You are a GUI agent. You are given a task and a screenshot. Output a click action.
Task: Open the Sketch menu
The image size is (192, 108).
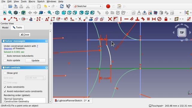click(x=41, y=1)
